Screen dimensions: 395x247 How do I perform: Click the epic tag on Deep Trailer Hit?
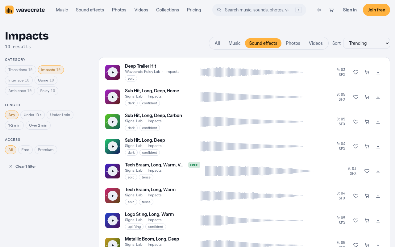131,78
